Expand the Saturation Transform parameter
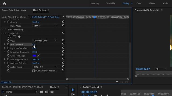This screenshot has height=96, width=172. (x=5, y=52)
